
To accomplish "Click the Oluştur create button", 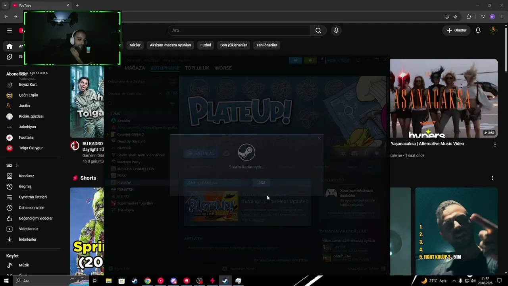I will [x=456, y=31].
